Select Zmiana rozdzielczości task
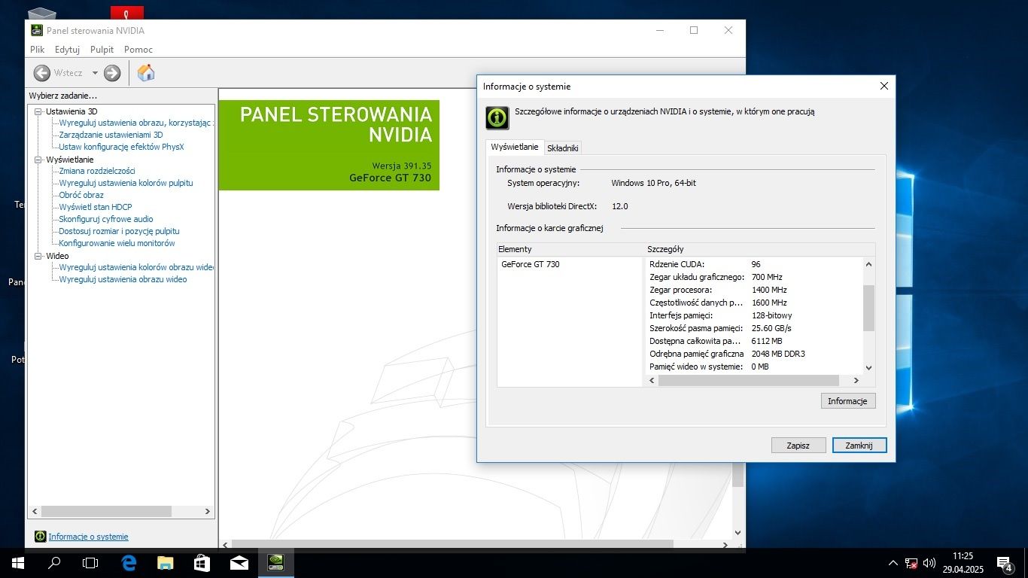 pos(97,171)
